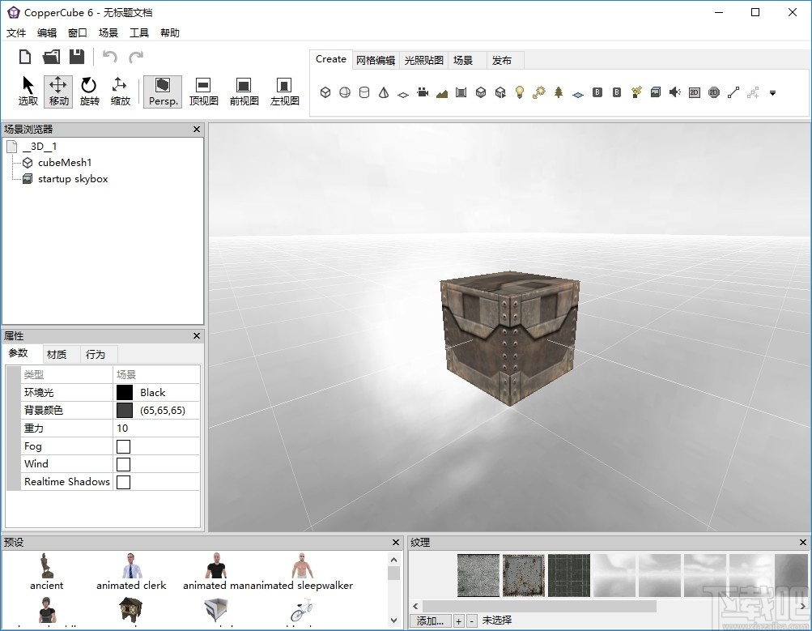The image size is (812, 631).
Task: Open the 工具 menu
Action: 138,32
